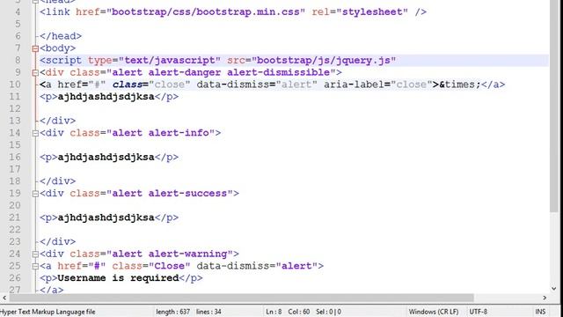Click the 'text/javascript' attribute value
This screenshot has width=563, height=317.
[170, 60]
